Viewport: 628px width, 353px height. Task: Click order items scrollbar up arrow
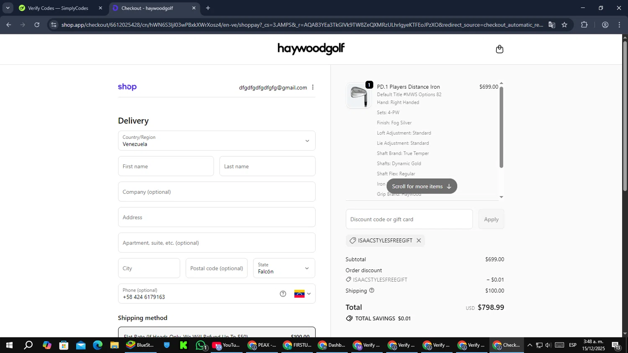tap(501, 84)
